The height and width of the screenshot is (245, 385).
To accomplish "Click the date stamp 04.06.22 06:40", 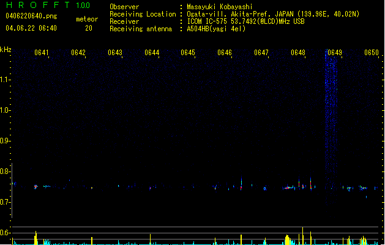I will [x=31, y=28].
